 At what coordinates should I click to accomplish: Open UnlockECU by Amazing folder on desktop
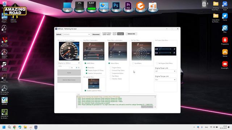click(x=216, y=18)
